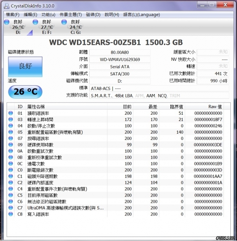Click the 目前 column header
This screenshot has width=237, height=241.
pos(120,107)
